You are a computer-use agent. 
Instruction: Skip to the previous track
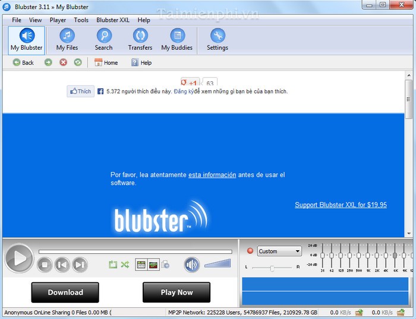click(62, 264)
